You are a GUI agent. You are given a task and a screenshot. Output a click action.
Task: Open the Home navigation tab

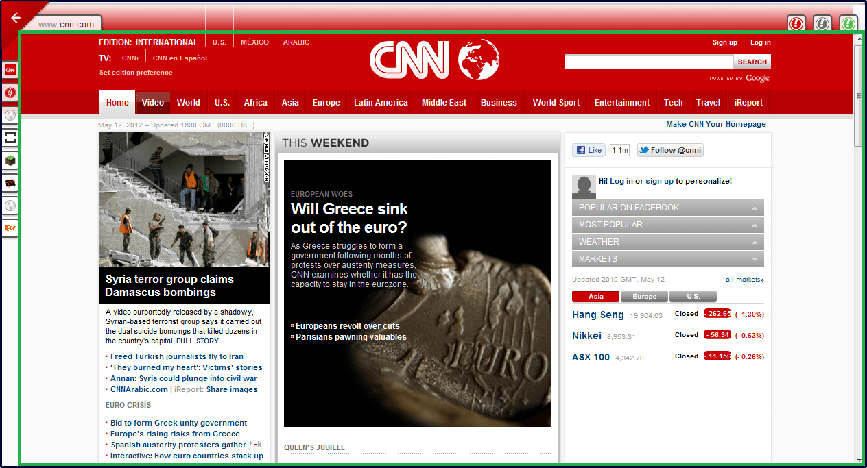[117, 103]
